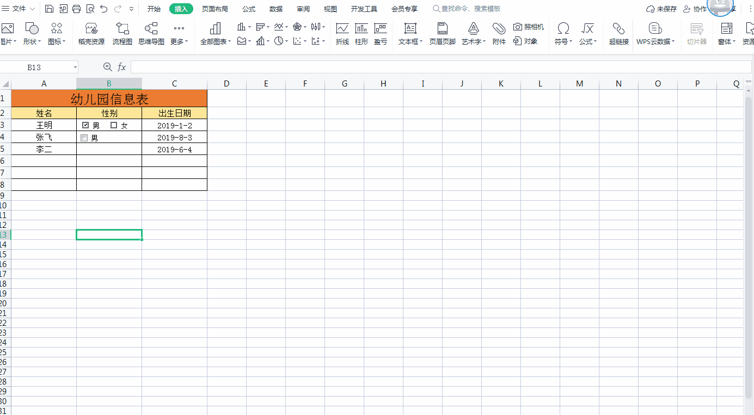The width and height of the screenshot is (754, 415).
Task: Open the 会员专享 tab
Action: click(x=404, y=9)
